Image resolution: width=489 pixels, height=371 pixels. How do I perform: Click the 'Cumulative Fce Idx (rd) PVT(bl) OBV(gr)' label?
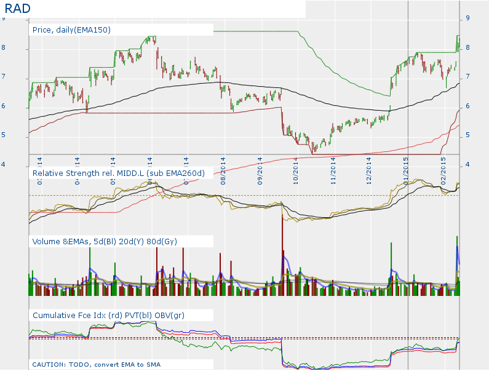pos(108,316)
